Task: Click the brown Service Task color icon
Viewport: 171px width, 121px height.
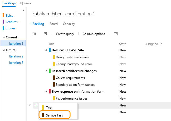Action: point(43,115)
